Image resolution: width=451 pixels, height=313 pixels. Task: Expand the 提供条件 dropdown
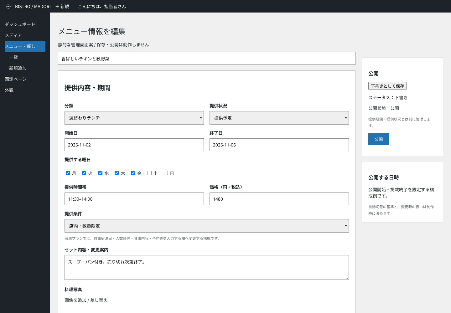click(207, 226)
